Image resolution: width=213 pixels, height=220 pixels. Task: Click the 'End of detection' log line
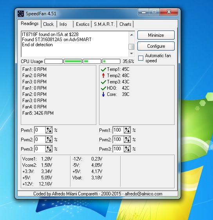[37, 45]
